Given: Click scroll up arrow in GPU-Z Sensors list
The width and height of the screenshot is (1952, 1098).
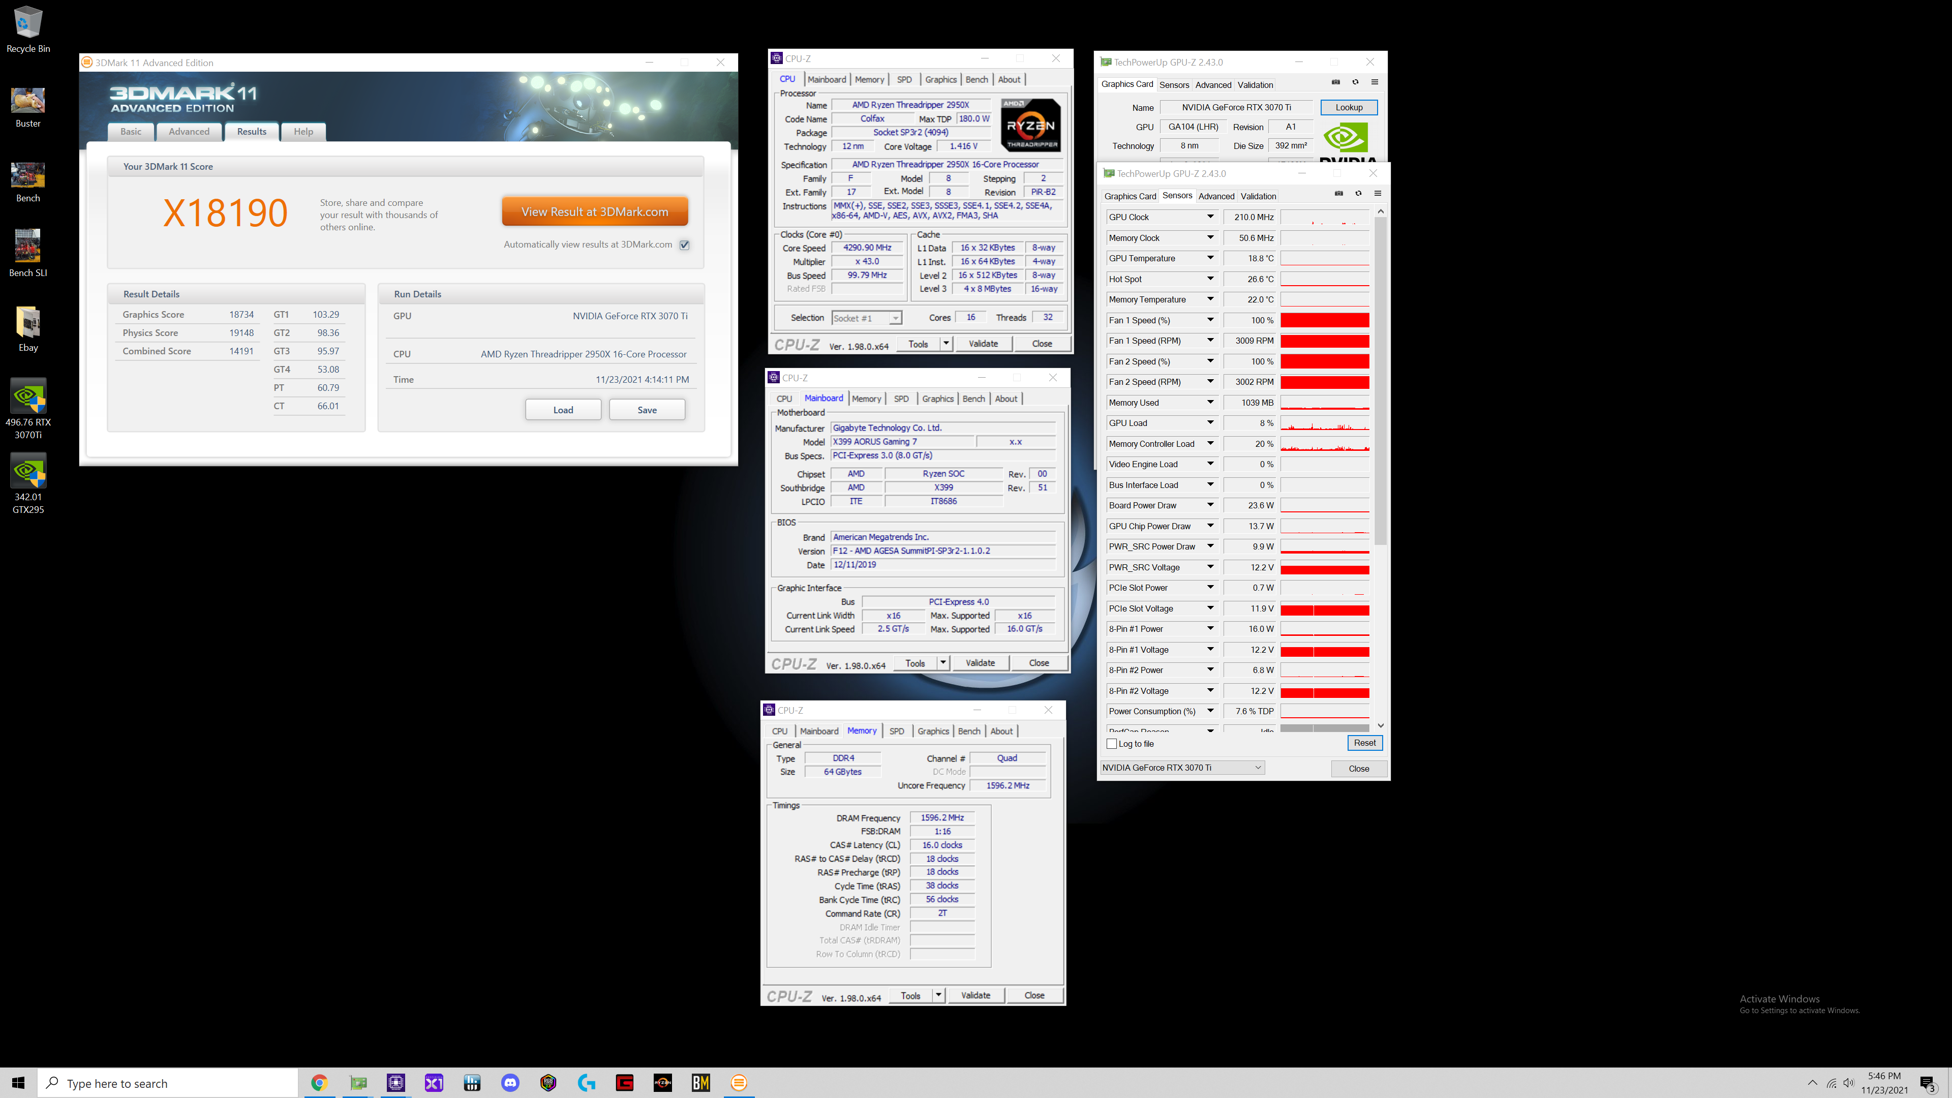Looking at the screenshot, I should [1381, 211].
